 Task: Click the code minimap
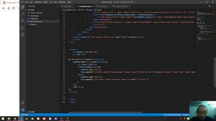pyautogui.click(x=205, y=28)
